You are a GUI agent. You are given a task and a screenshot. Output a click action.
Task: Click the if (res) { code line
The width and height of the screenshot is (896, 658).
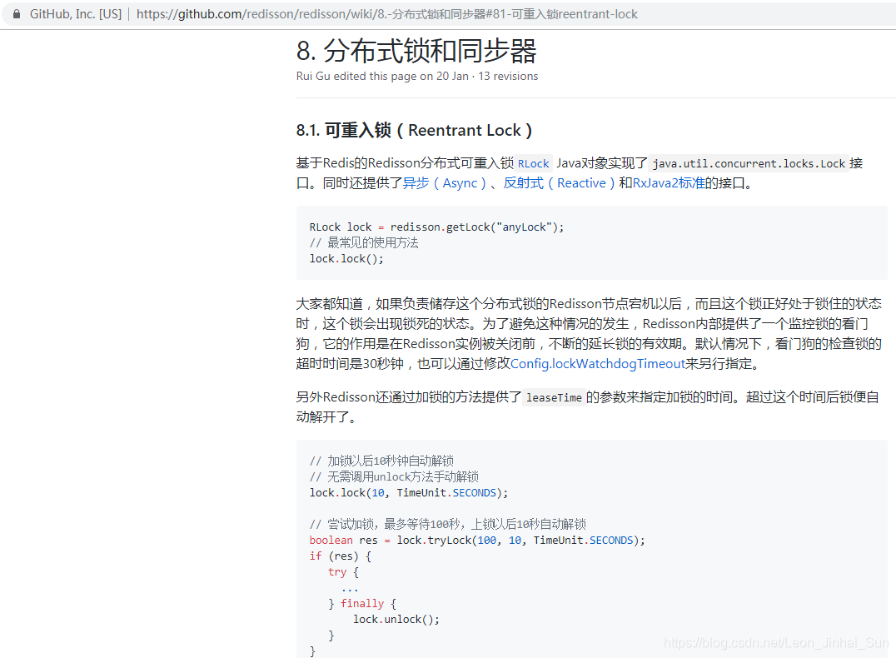(x=341, y=556)
